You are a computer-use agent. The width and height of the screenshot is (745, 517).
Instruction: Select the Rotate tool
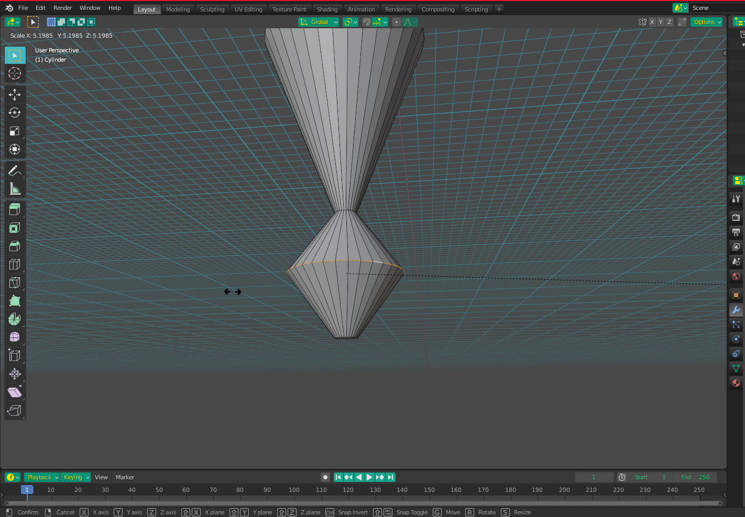point(15,113)
